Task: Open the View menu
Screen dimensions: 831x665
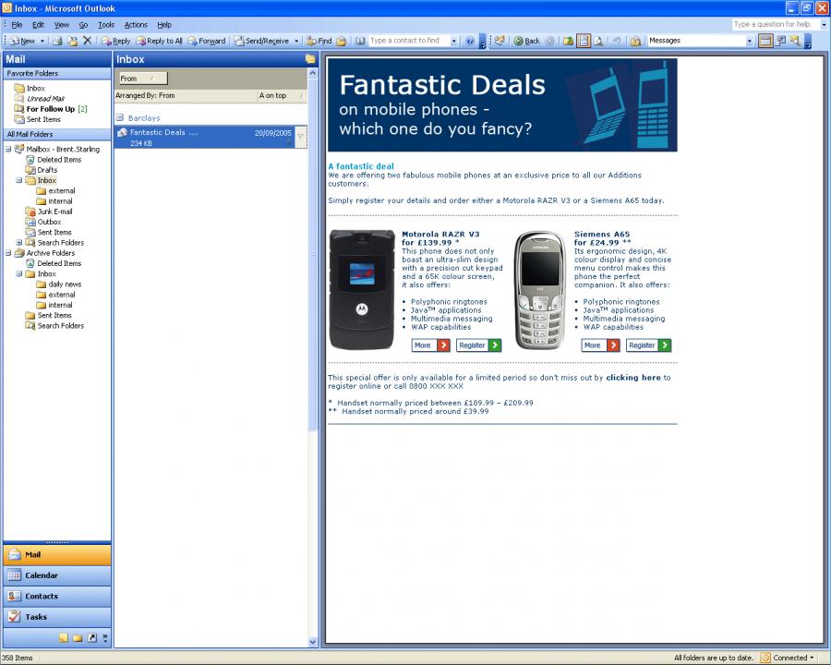Action: coord(62,25)
